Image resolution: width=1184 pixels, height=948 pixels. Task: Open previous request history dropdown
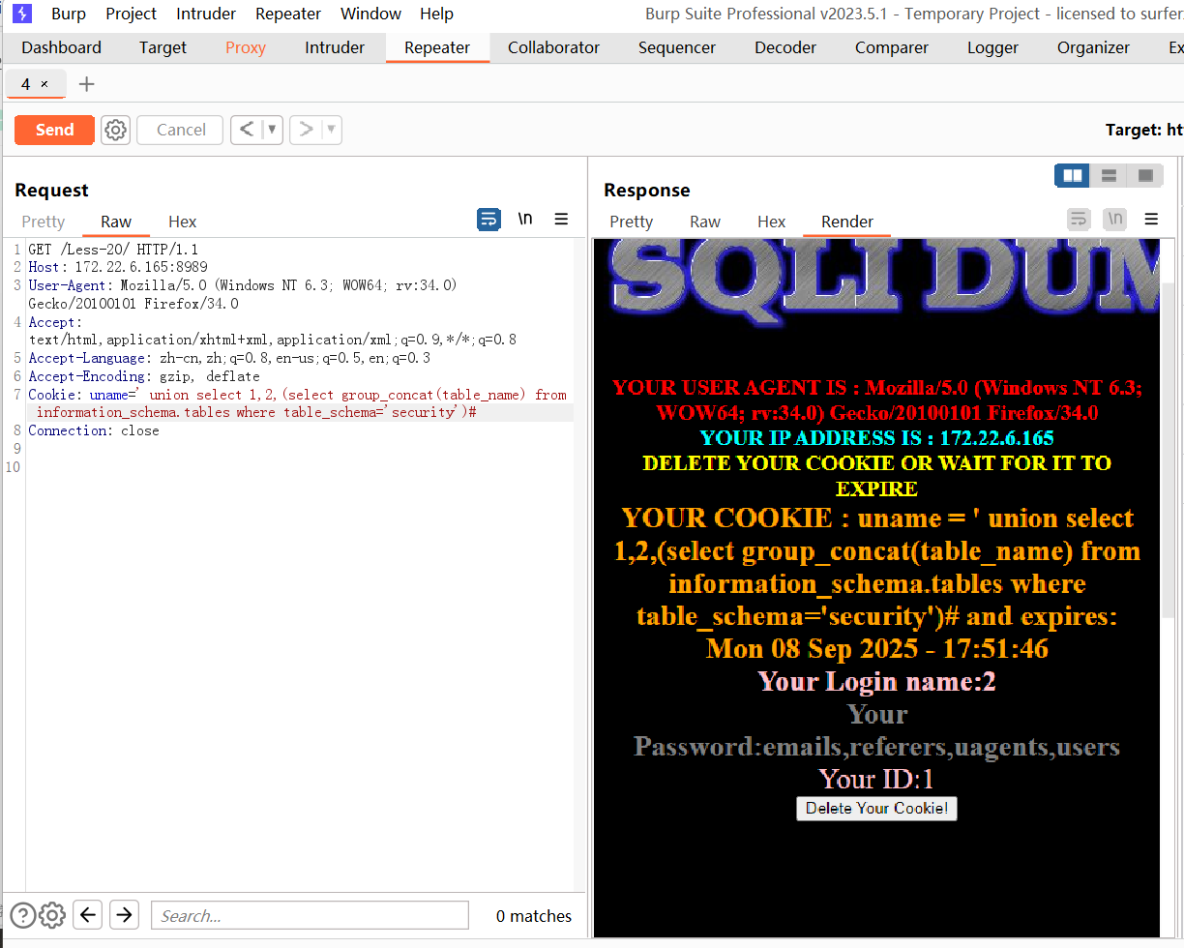coord(272,130)
